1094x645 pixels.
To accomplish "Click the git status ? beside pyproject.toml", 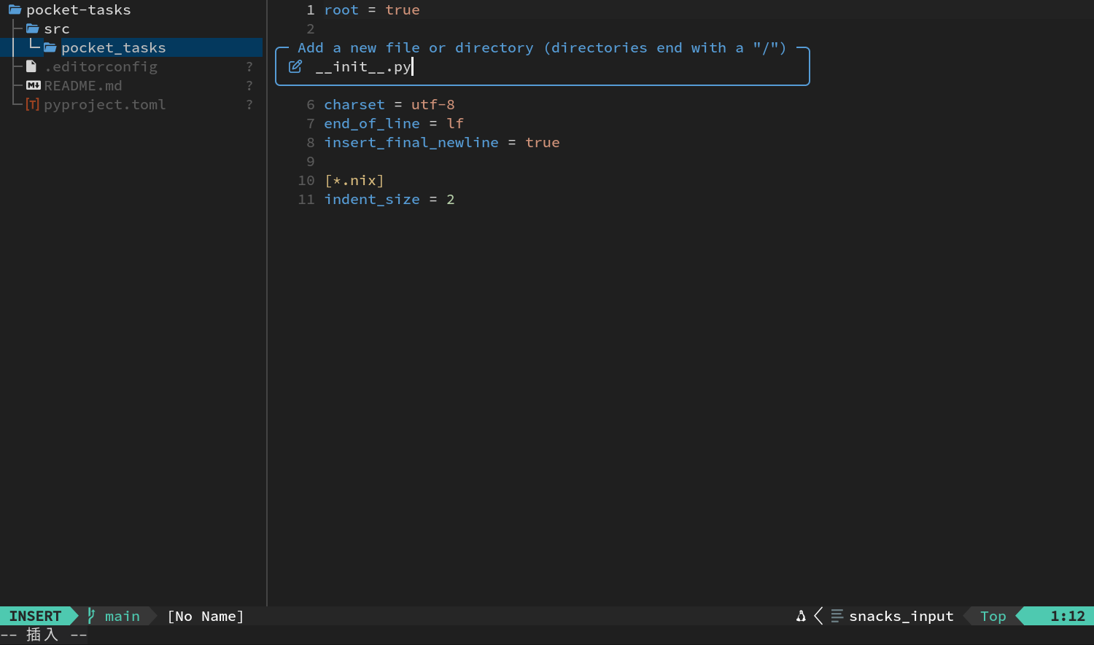I will tap(249, 105).
